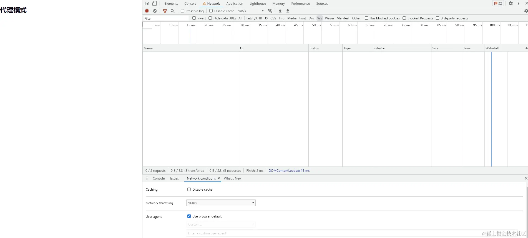Tick Disable cache in the network toolbar
This screenshot has width=528, height=238.
coord(211,11)
